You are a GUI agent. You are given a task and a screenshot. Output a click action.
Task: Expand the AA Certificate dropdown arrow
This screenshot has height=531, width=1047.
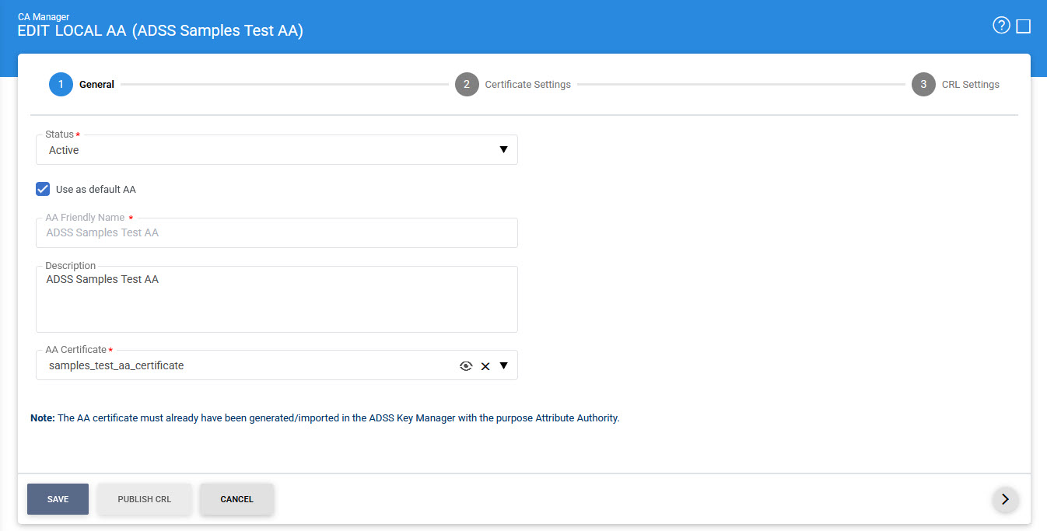(503, 365)
